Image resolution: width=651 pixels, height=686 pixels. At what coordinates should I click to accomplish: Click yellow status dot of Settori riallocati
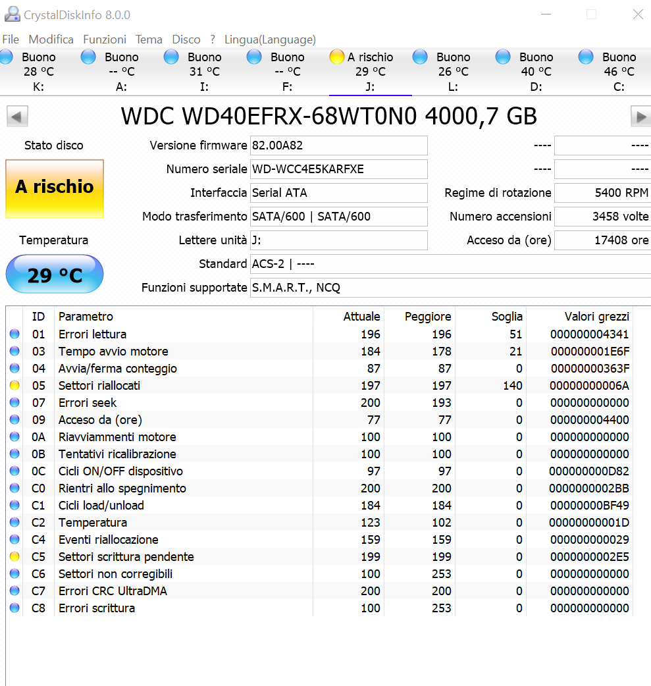14,385
